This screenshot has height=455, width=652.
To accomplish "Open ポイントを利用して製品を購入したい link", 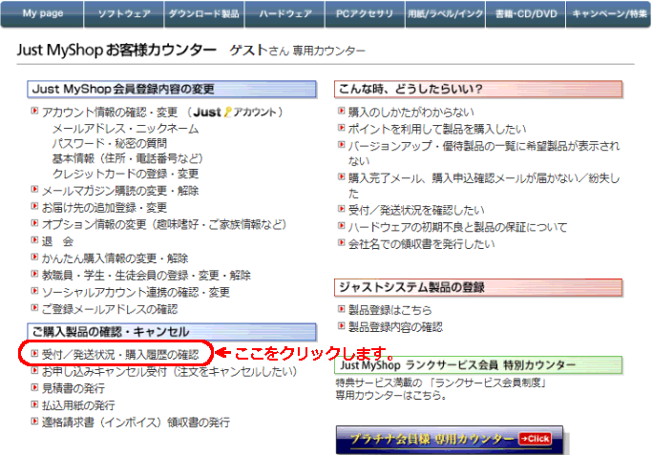I will pos(437,129).
